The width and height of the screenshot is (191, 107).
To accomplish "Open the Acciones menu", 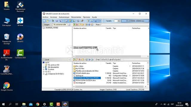I will [54, 17].
